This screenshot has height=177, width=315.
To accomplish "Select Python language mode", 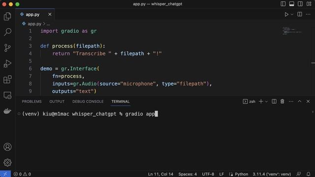I will pos(241,174).
